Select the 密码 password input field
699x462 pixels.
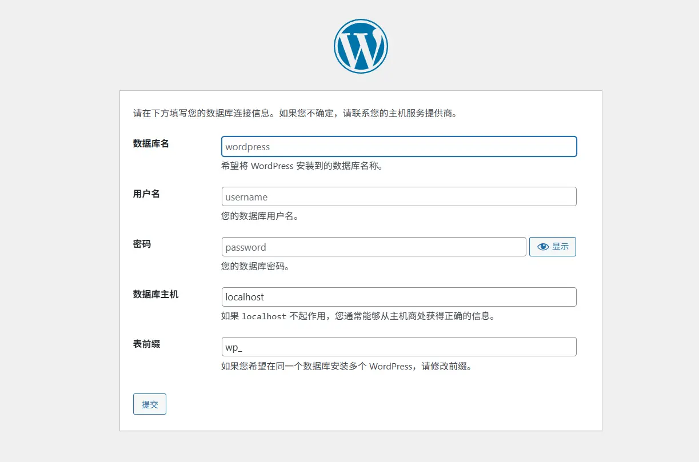[x=374, y=247]
